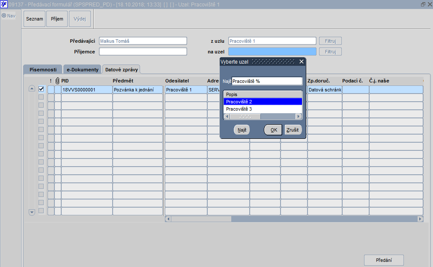Screen dimensions: 433x267
Task: Click the record scroll up arrow
Action: [x=32, y=89]
